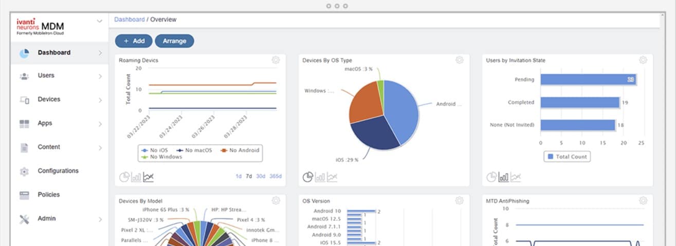Collapse sidebar using chevron beside MDM logo
The height and width of the screenshot is (246, 676).
pyautogui.click(x=100, y=21)
